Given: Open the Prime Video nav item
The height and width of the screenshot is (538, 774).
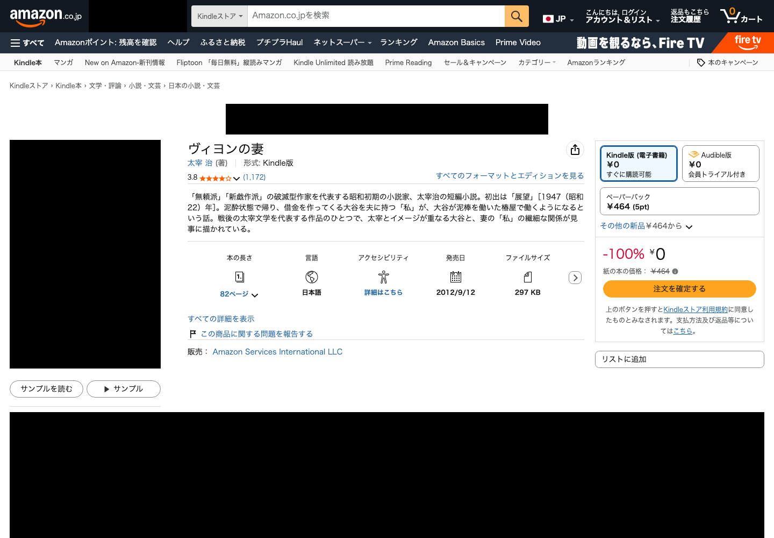Looking at the screenshot, I should [x=518, y=43].
